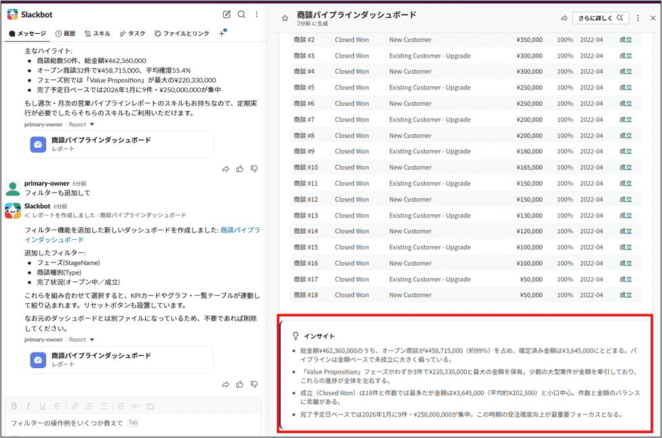Click 成立 link in 商談 #2 row

coord(625,40)
